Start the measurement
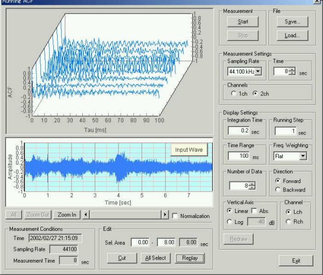Viewport: 323px width, 275px height. click(243, 22)
